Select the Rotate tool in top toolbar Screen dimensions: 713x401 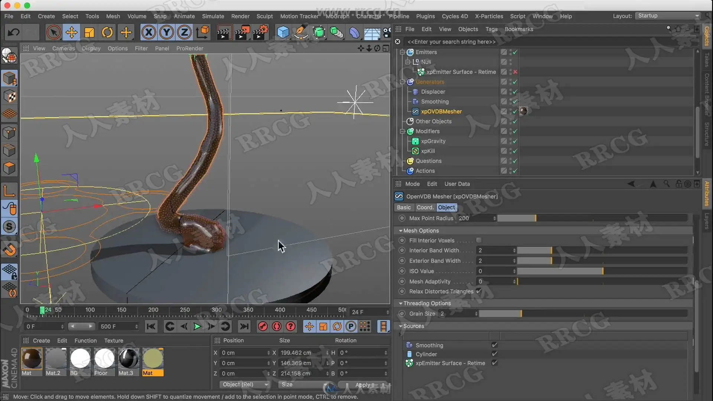[107, 33]
